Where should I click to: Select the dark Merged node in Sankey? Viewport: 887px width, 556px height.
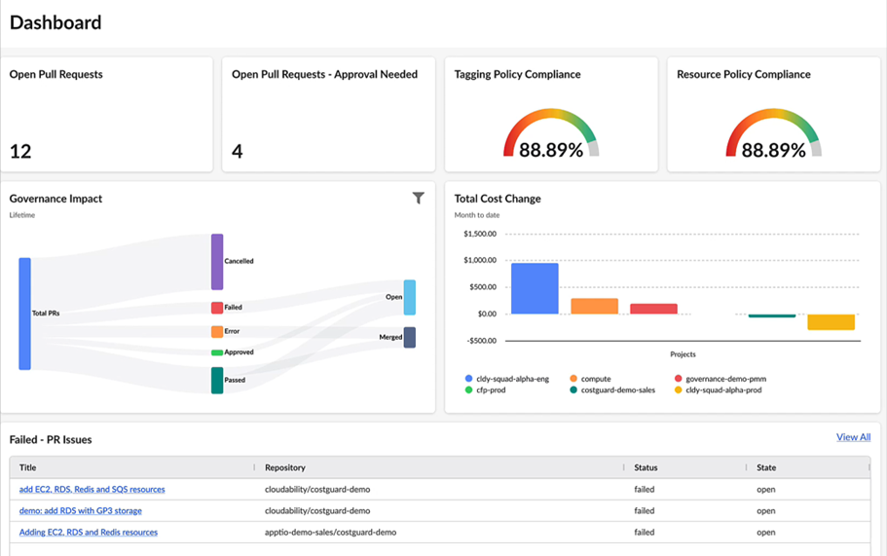[410, 337]
